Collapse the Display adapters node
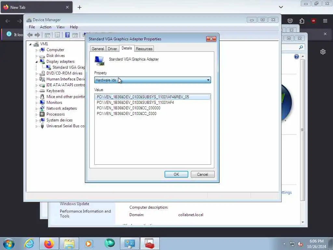The image size is (333, 250). tap(36, 62)
